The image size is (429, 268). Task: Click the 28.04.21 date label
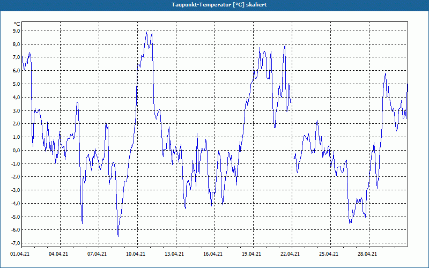click(367, 254)
